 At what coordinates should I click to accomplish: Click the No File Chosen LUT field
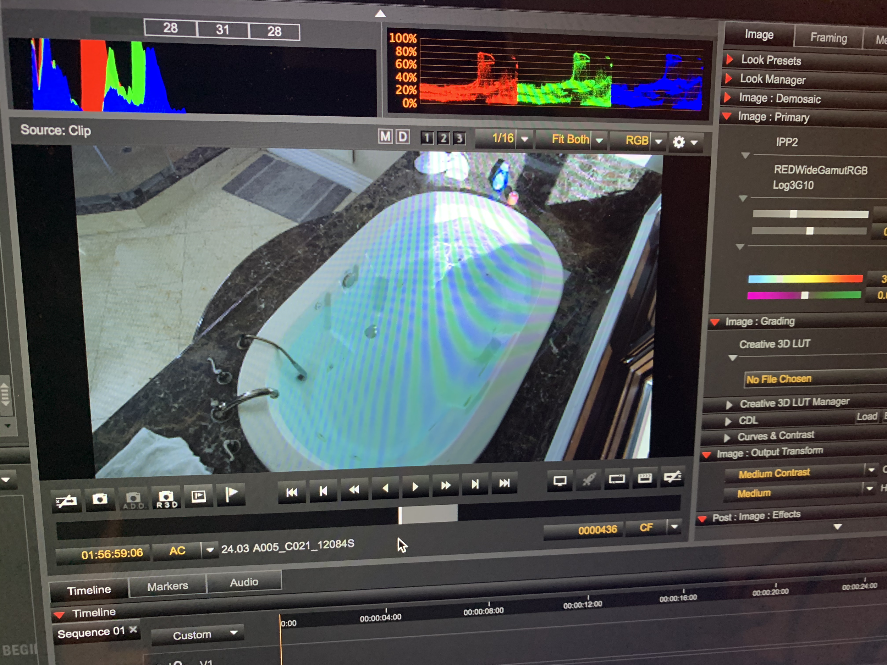tap(815, 379)
